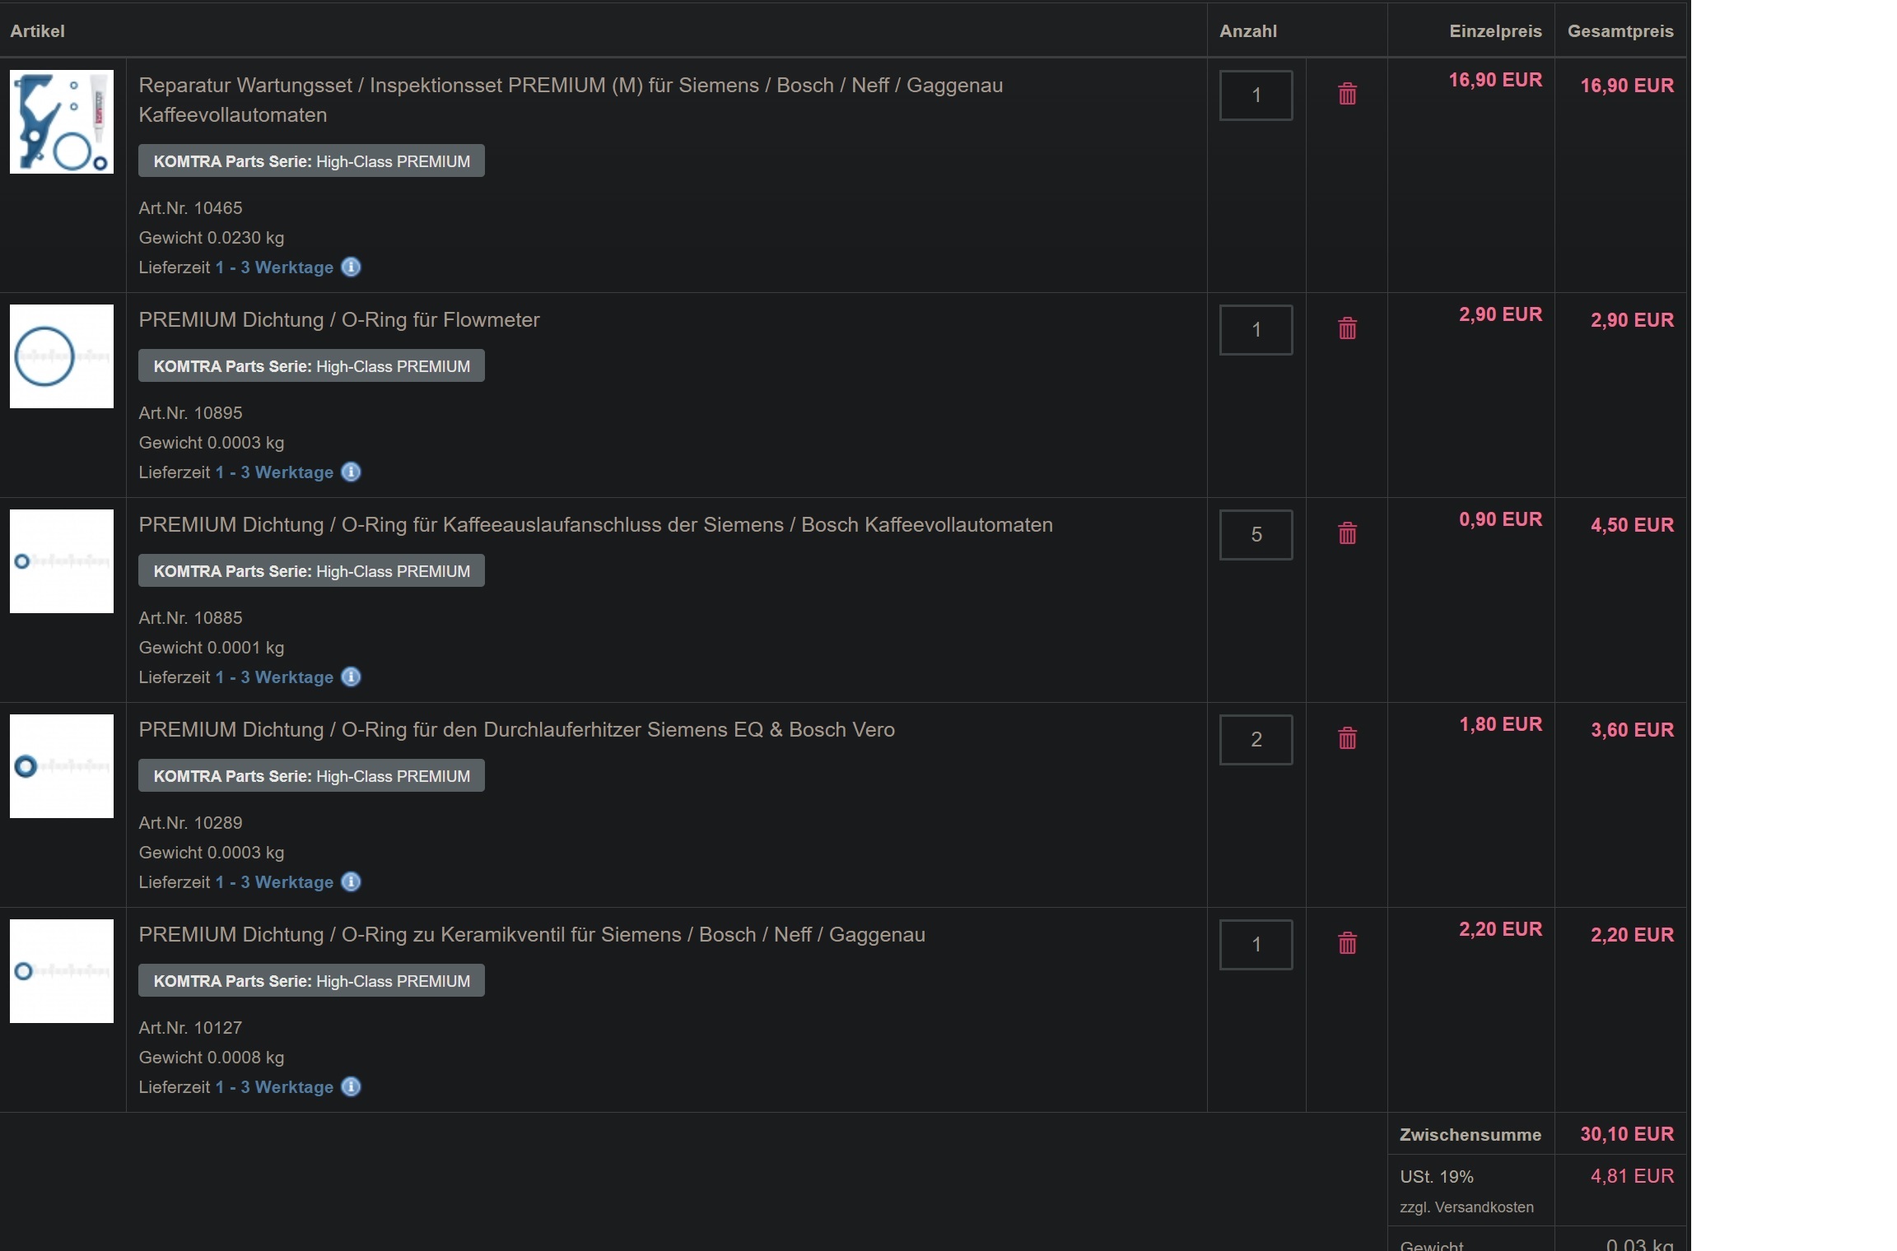Select the Einzelpreis 16,90 EUR cell
The width and height of the screenshot is (1897, 1251).
[1495, 80]
